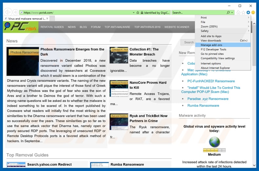
Task: Open "Install" Would Like To Control link
Action: [211, 90]
